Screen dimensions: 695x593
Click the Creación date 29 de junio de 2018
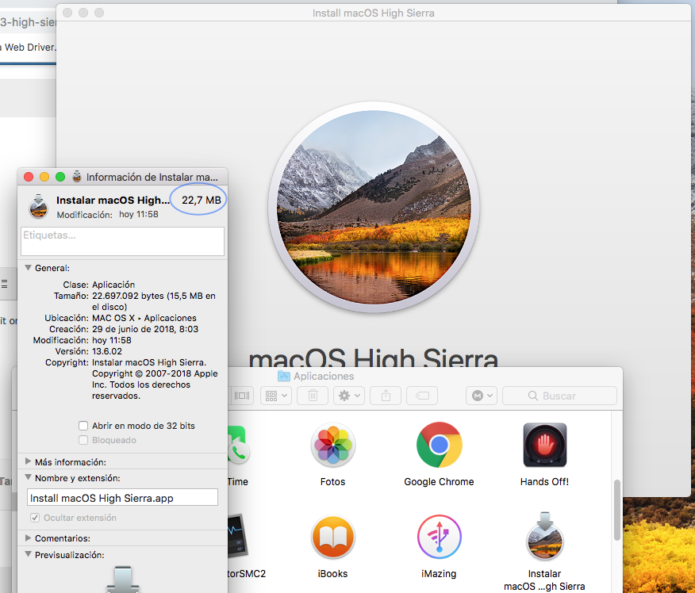145,329
